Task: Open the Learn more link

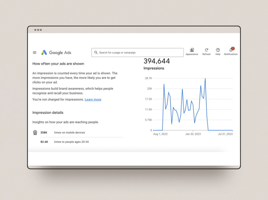Action: [x=93, y=99]
